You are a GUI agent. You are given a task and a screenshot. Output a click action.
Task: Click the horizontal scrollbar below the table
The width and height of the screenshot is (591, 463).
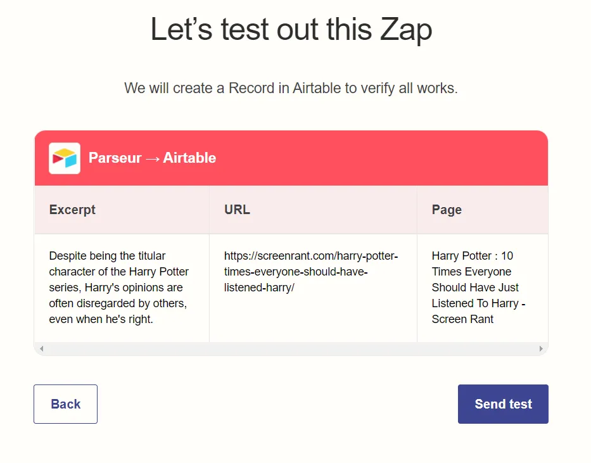point(291,348)
